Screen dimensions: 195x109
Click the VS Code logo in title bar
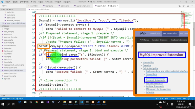[2, 2]
